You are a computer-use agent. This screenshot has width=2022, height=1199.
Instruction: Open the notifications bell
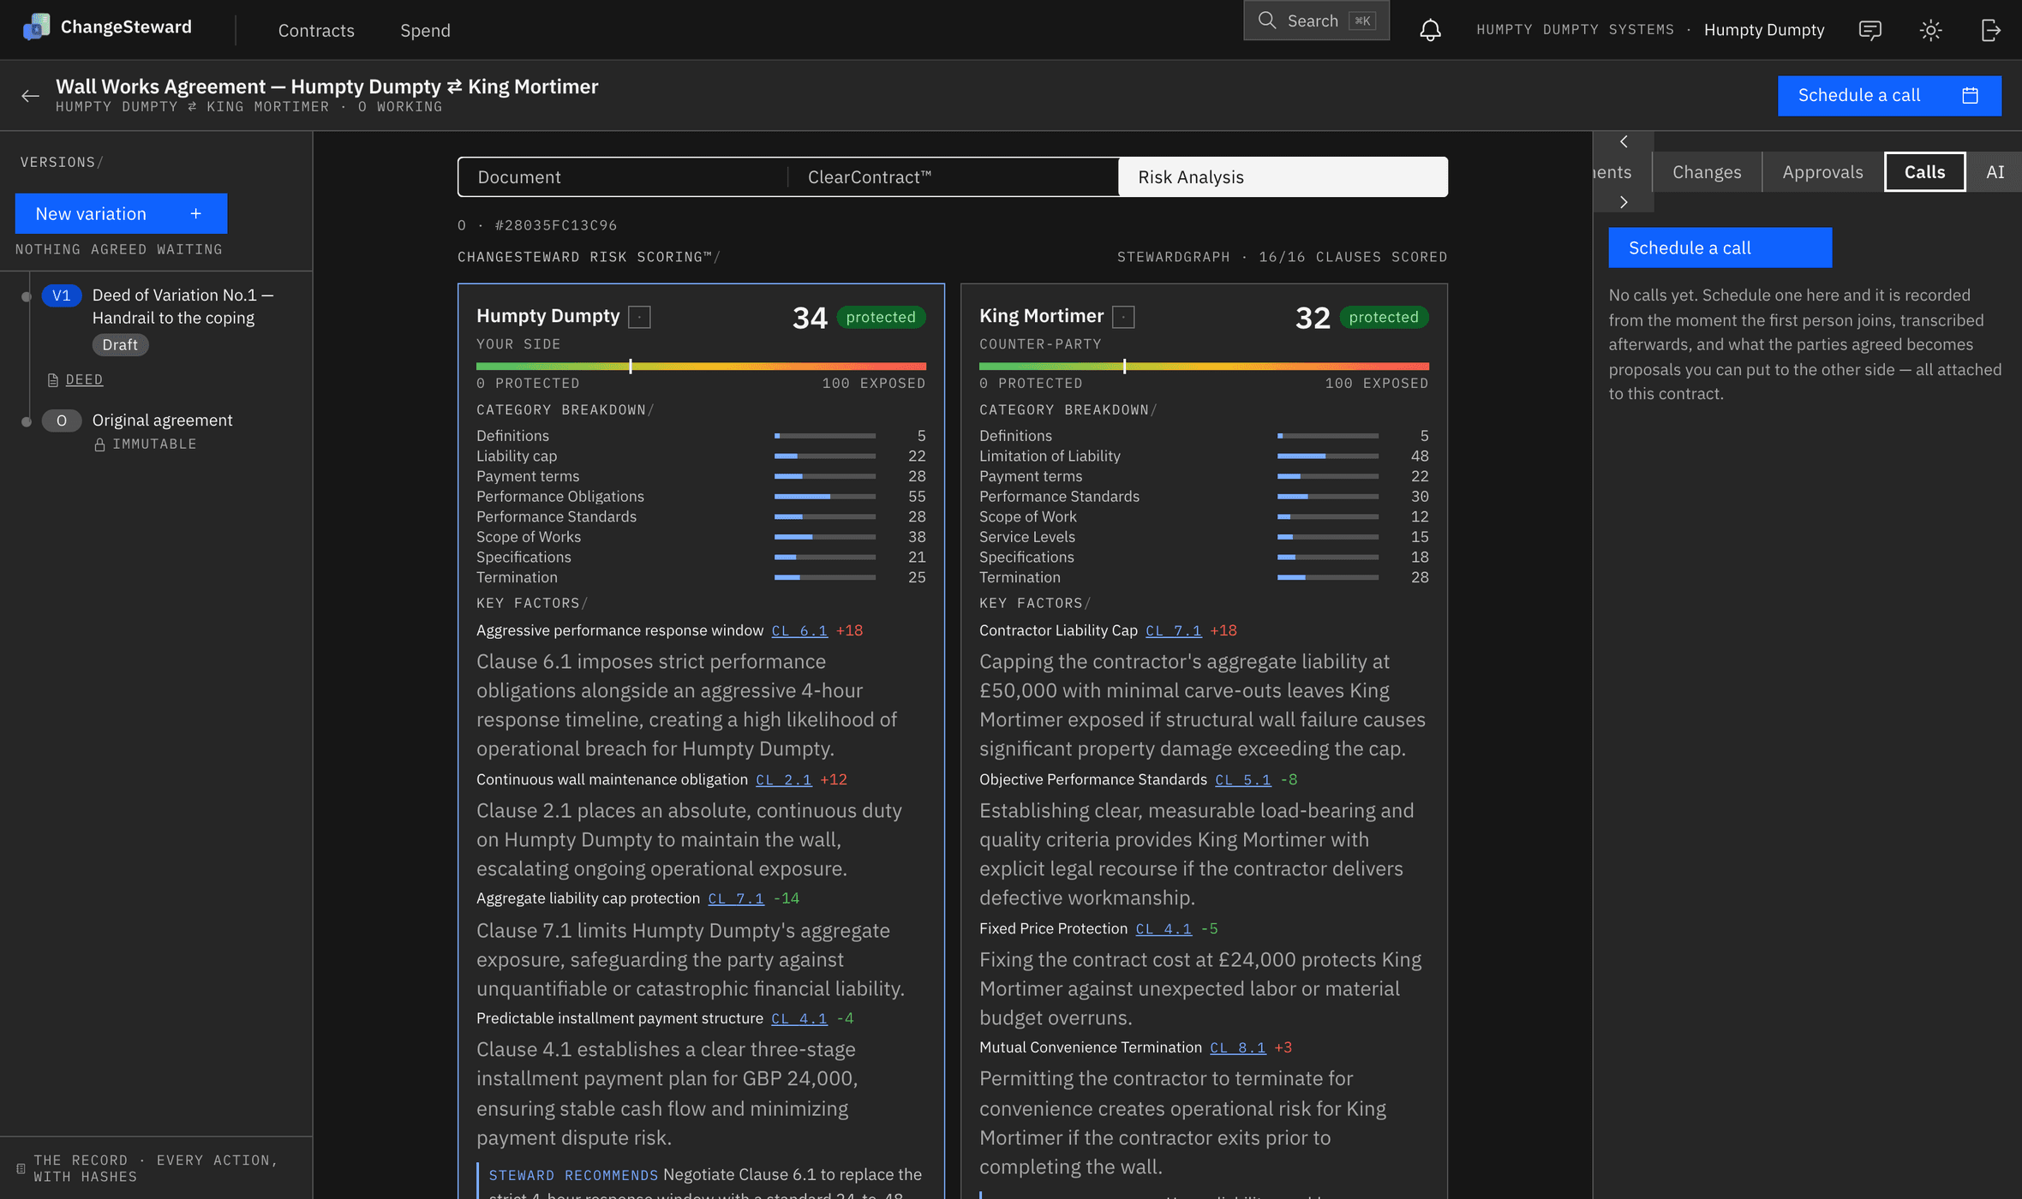[1430, 30]
